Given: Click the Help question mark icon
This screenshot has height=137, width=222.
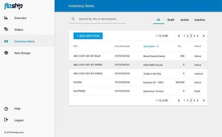Looking at the screenshot, I should 6,109.
